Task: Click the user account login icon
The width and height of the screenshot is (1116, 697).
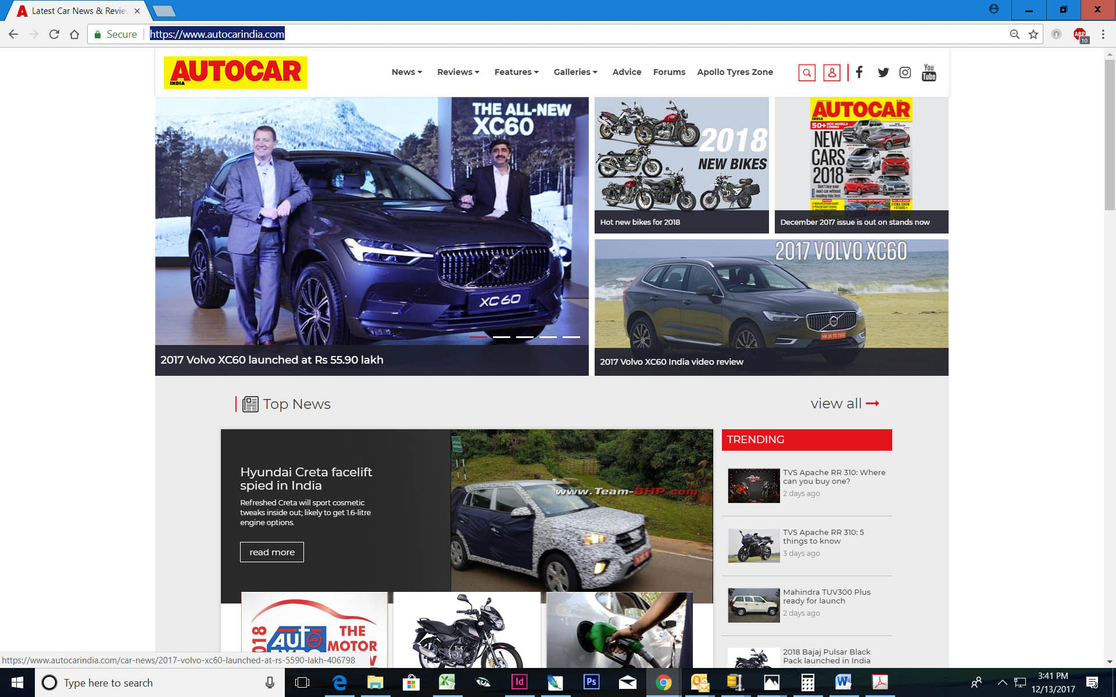Action: [832, 73]
